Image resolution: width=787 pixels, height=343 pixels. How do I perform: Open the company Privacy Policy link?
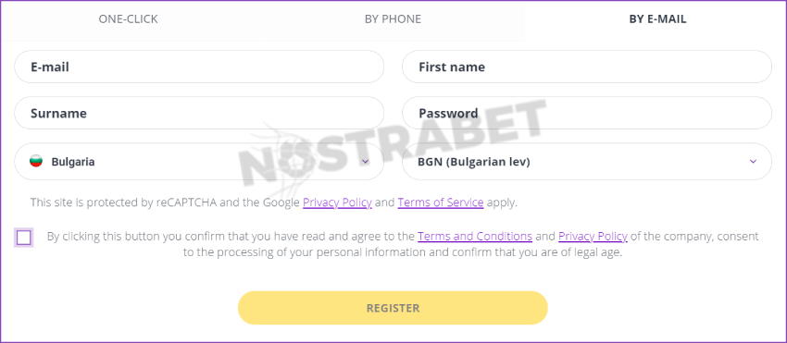593,236
